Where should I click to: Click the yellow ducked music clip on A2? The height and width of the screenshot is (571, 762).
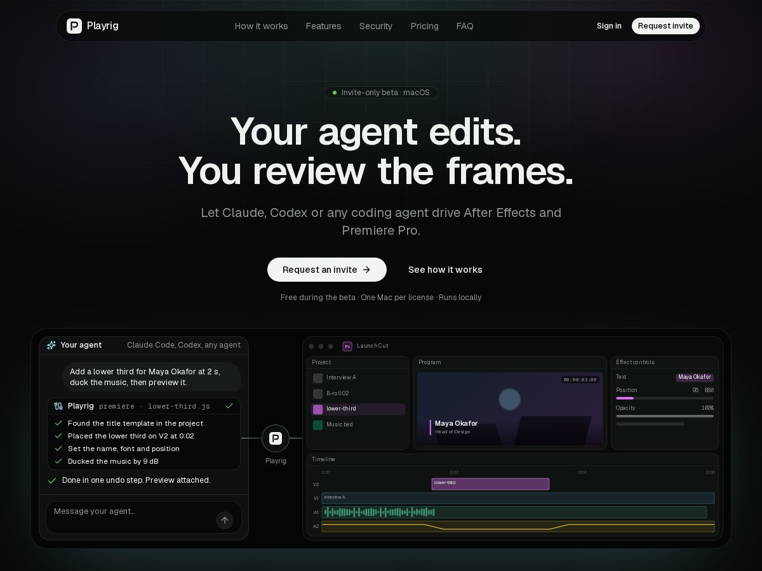click(518, 526)
